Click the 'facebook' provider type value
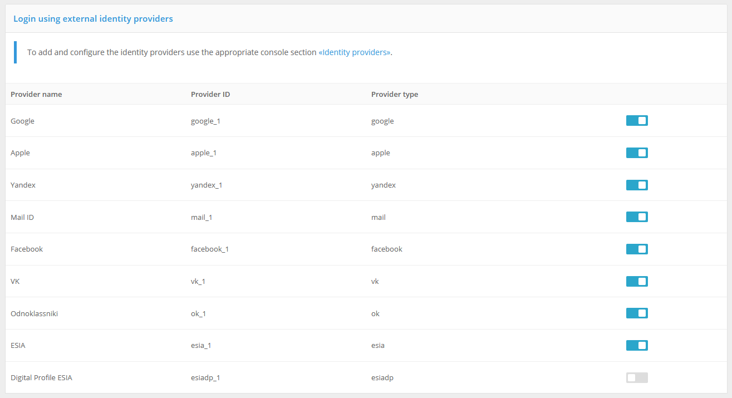 [387, 249]
